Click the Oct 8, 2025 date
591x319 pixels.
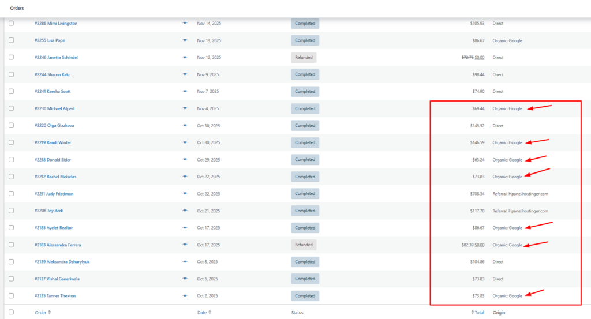pos(207,262)
